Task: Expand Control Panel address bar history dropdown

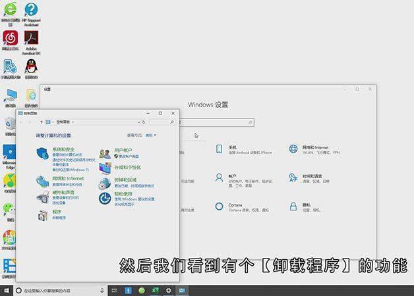Action: (x=138, y=122)
